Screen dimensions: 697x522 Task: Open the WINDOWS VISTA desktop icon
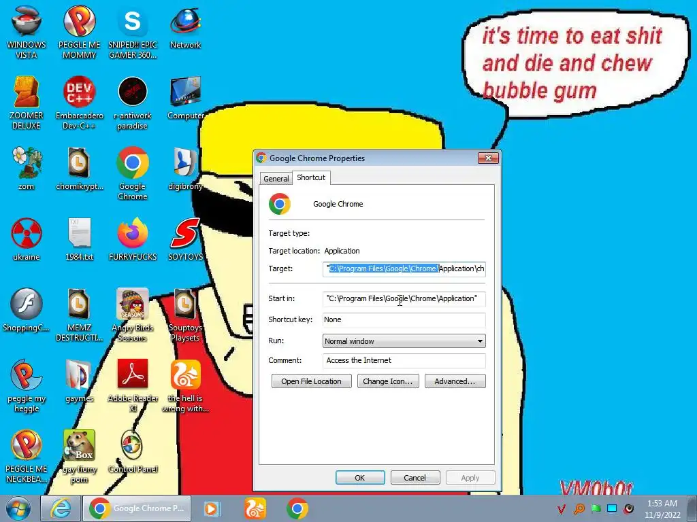[x=27, y=32]
